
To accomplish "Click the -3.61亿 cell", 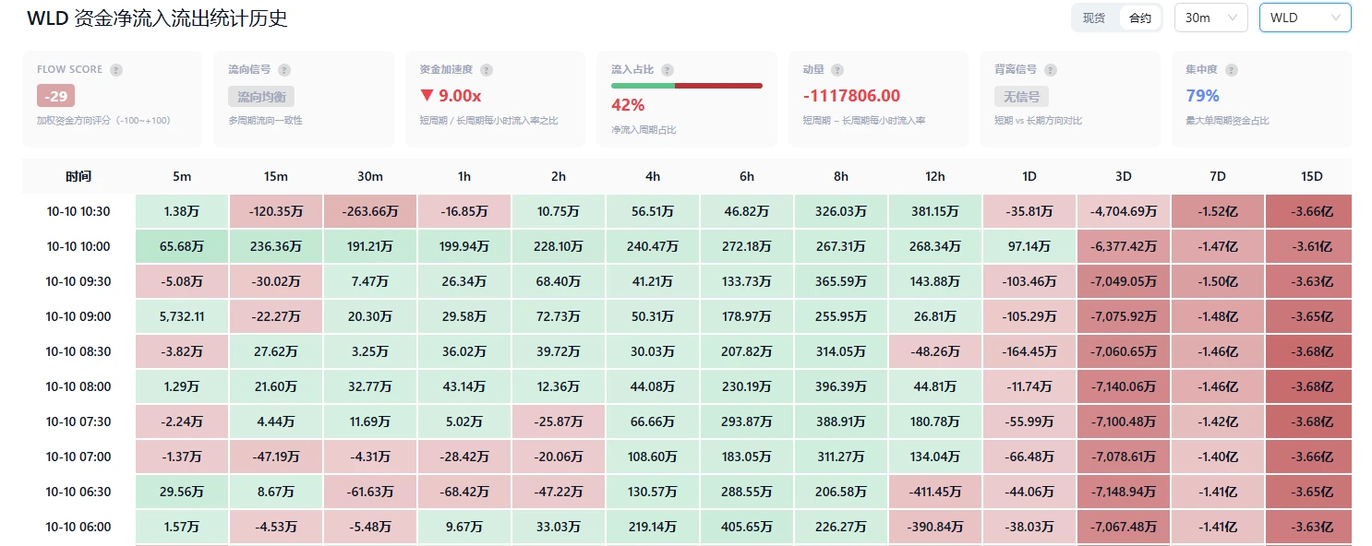I will pos(1308,246).
